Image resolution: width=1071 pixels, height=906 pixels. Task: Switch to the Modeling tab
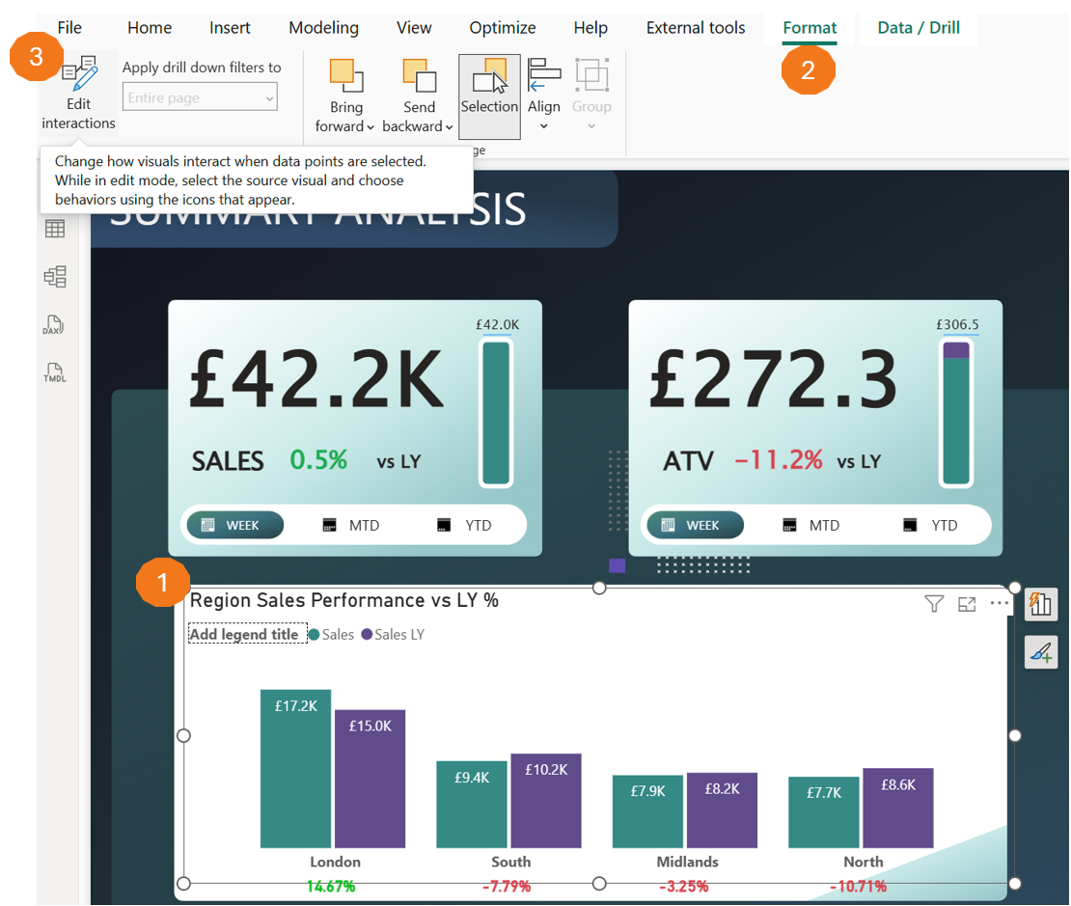(324, 27)
